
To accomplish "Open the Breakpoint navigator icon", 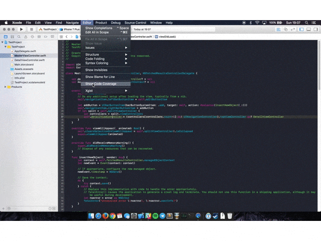I will 46,37.
